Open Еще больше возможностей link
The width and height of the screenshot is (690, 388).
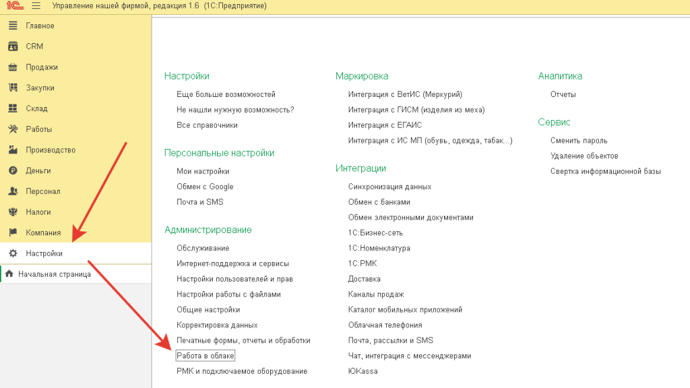pyautogui.click(x=226, y=94)
